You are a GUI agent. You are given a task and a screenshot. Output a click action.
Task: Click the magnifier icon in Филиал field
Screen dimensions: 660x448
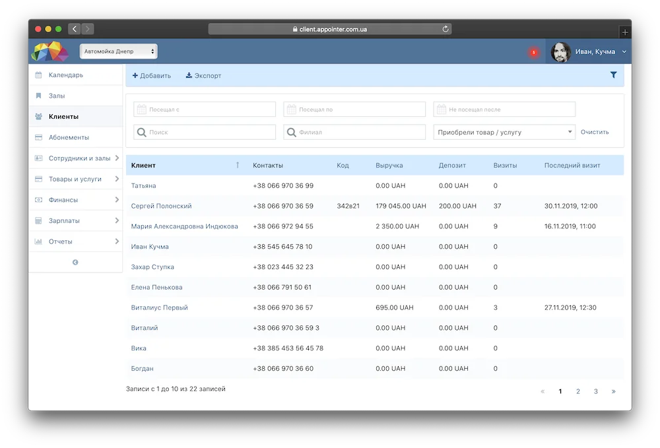point(291,133)
